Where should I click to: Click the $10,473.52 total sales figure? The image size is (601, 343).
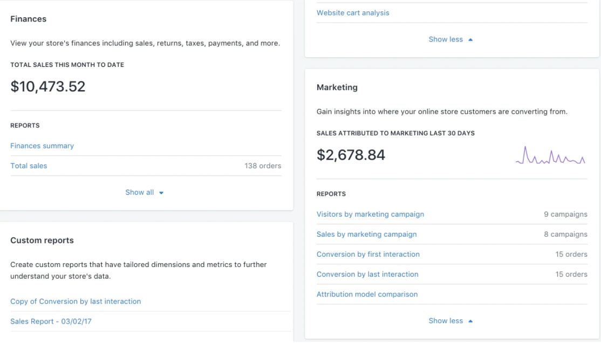click(48, 87)
